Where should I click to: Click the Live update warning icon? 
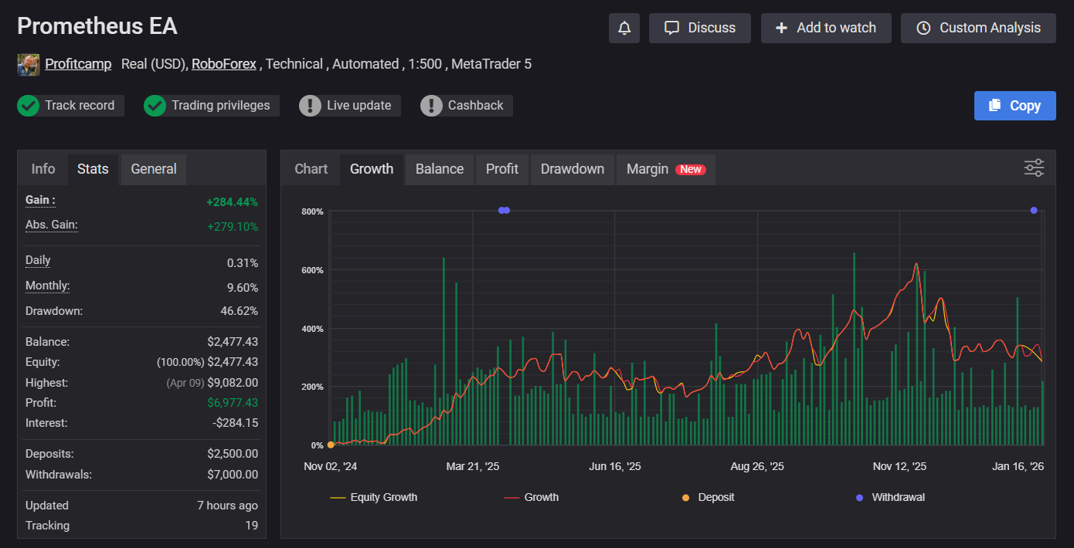(x=310, y=106)
